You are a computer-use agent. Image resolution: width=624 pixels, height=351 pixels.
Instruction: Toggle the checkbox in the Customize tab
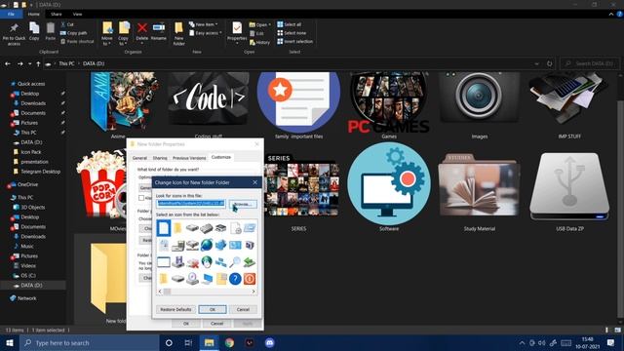[x=141, y=198]
